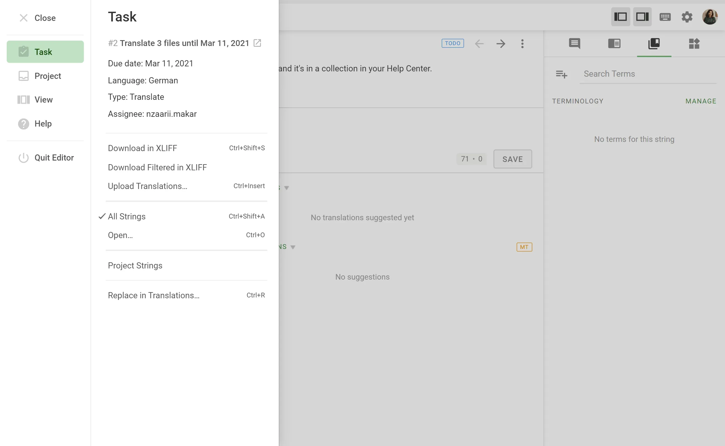
Task: Switch to the Translation Memory panel
Action: [614, 44]
